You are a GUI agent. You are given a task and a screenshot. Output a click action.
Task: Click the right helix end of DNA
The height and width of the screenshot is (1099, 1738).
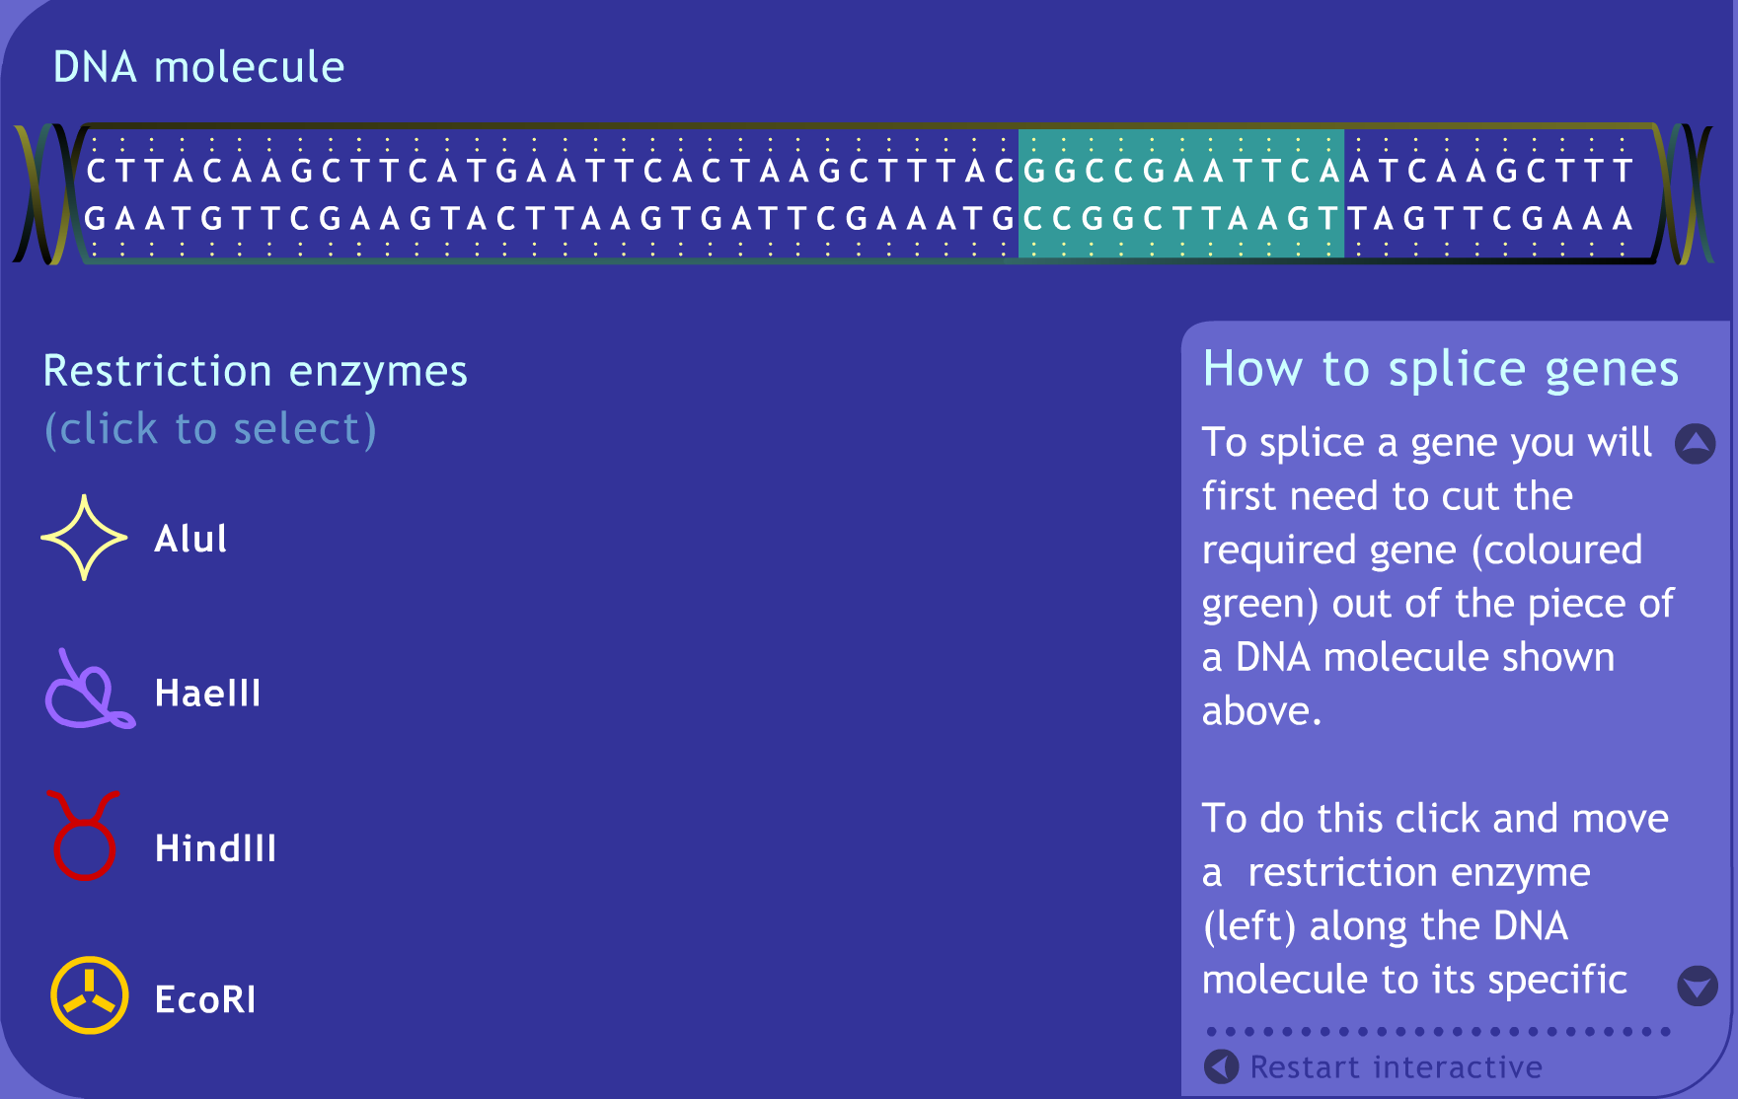coord(1690,194)
